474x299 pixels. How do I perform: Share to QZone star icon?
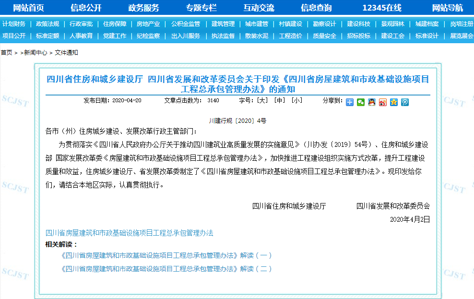coord(393,102)
